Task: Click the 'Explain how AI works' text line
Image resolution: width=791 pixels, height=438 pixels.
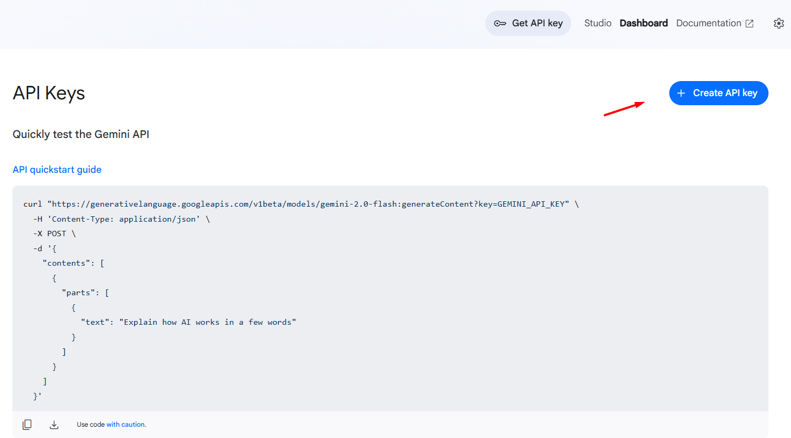Action: coord(189,322)
